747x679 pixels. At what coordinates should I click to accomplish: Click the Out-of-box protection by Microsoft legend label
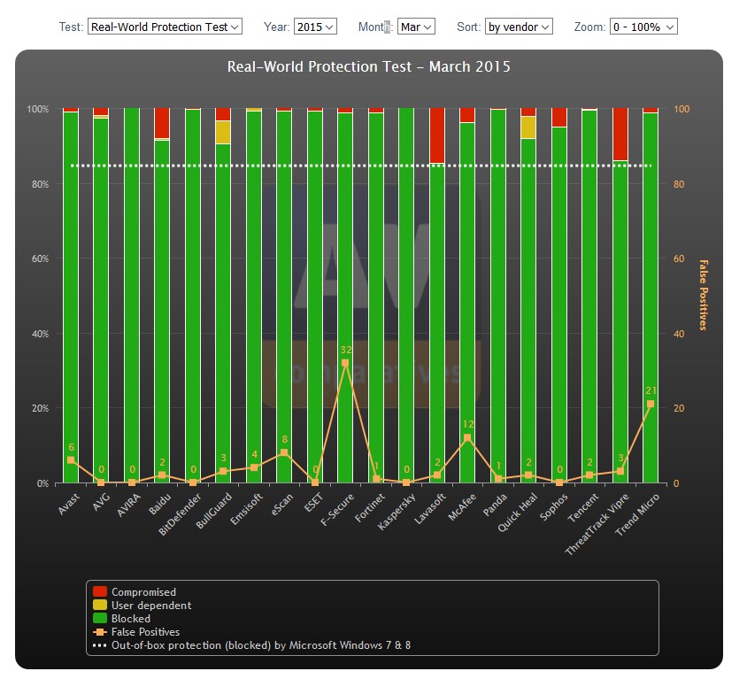(260, 645)
